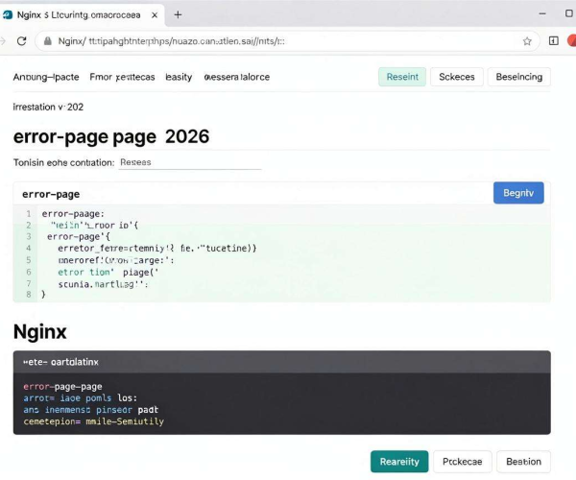This screenshot has height=480, width=576.
Task: Click the Beation button
Action: [x=523, y=462]
